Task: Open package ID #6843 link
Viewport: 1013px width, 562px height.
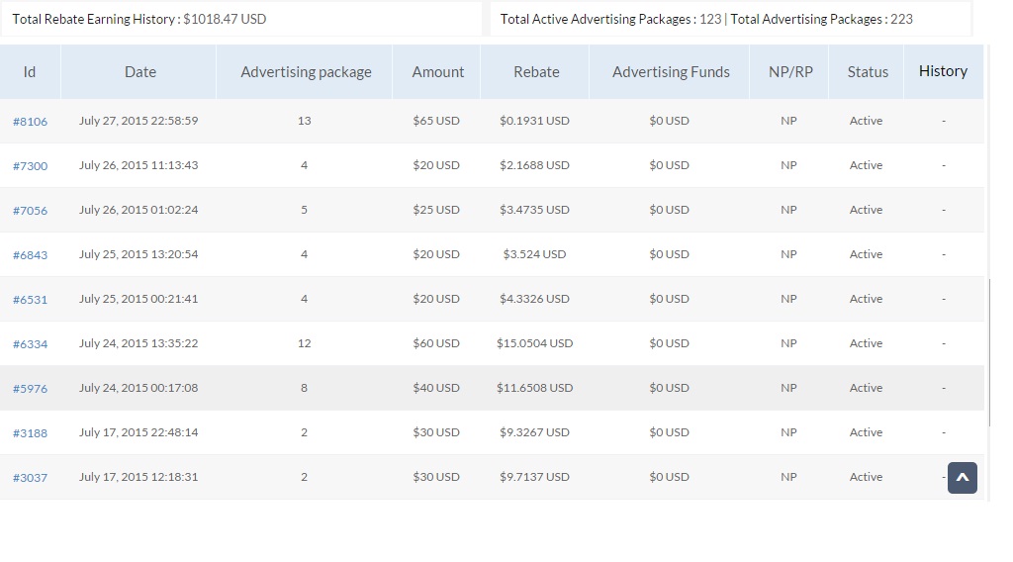Action: tap(30, 255)
